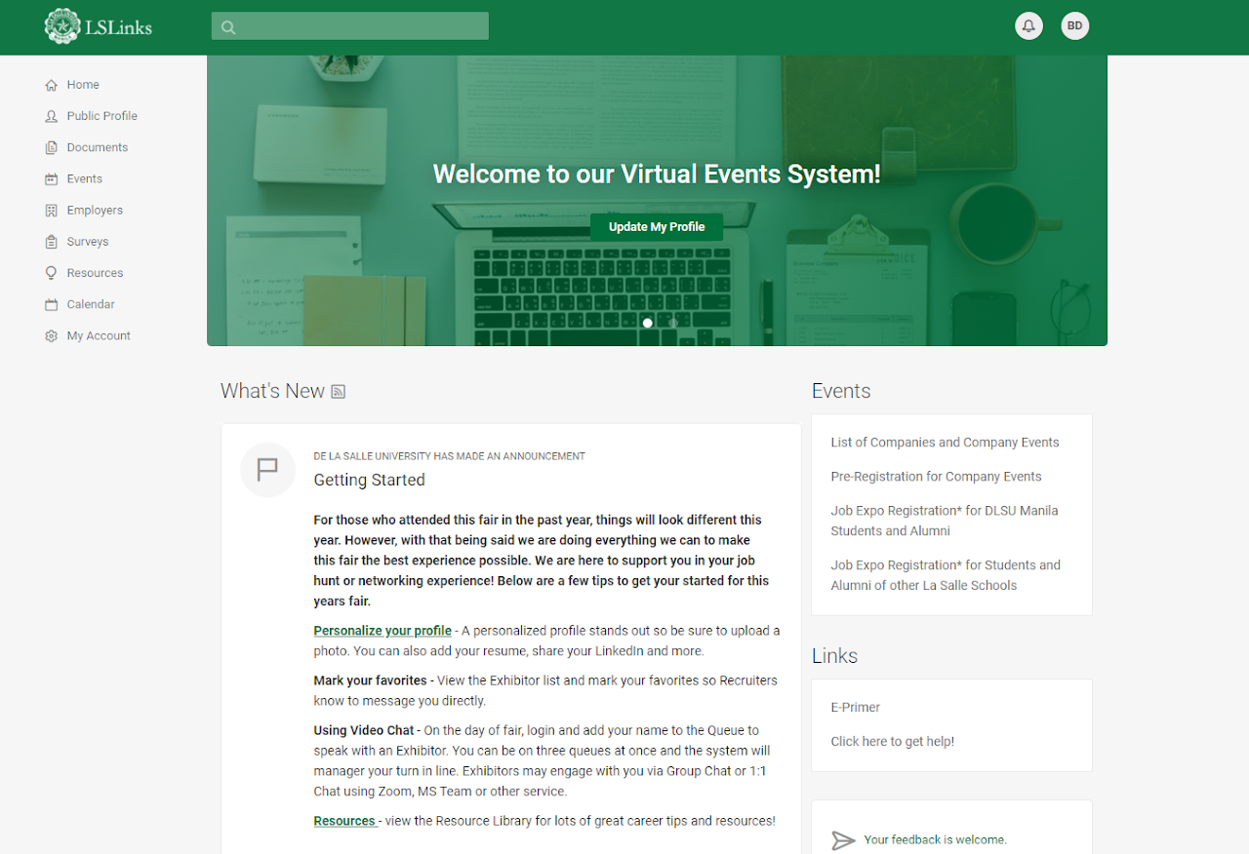Open List of Companies and Company Events
The image size is (1249, 854).
pyautogui.click(x=945, y=443)
